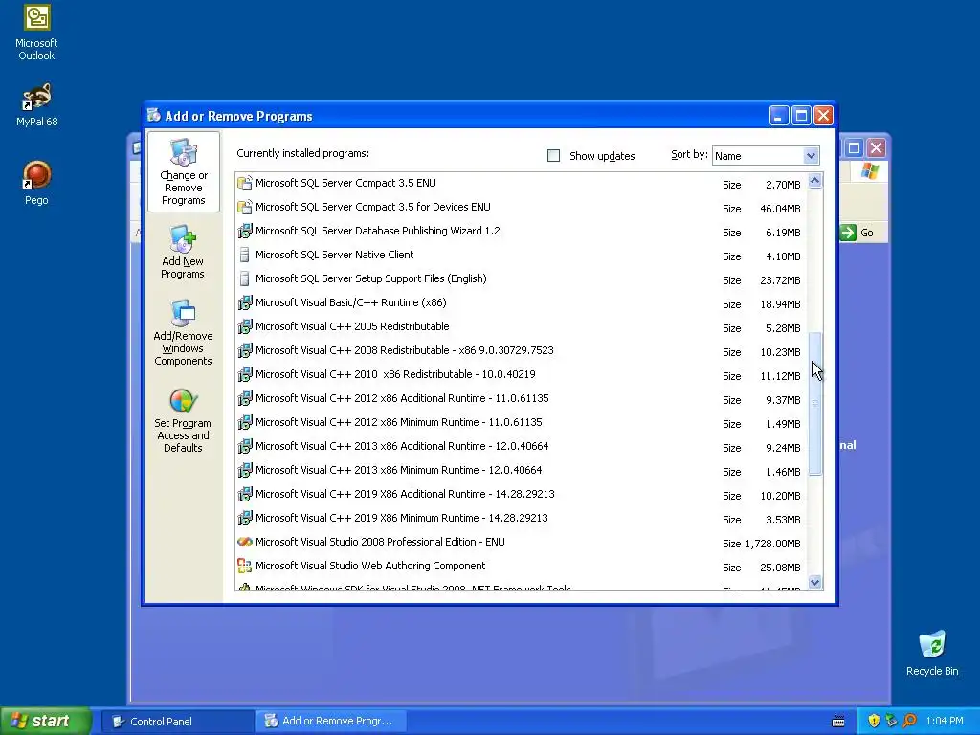Click icon of Visual C++ 2013 Minimum Runtime
The height and width of the screenshot is (735, 980).
point(245,470)
